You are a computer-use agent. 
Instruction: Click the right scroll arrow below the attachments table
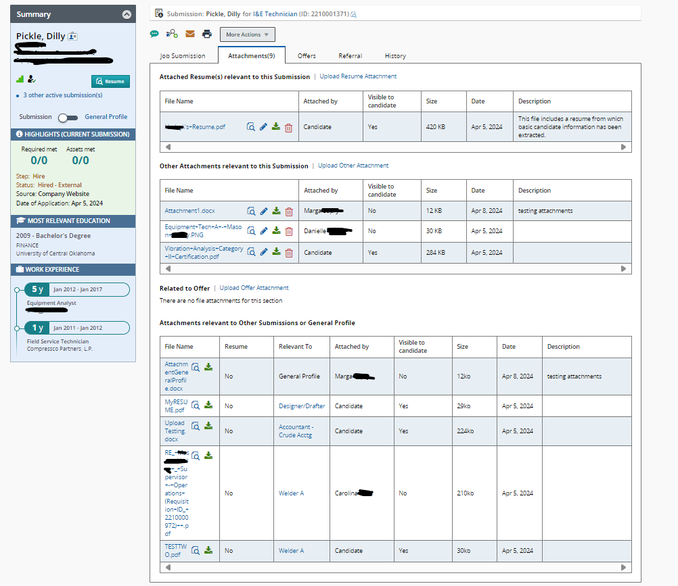click(x=623, y=268)
